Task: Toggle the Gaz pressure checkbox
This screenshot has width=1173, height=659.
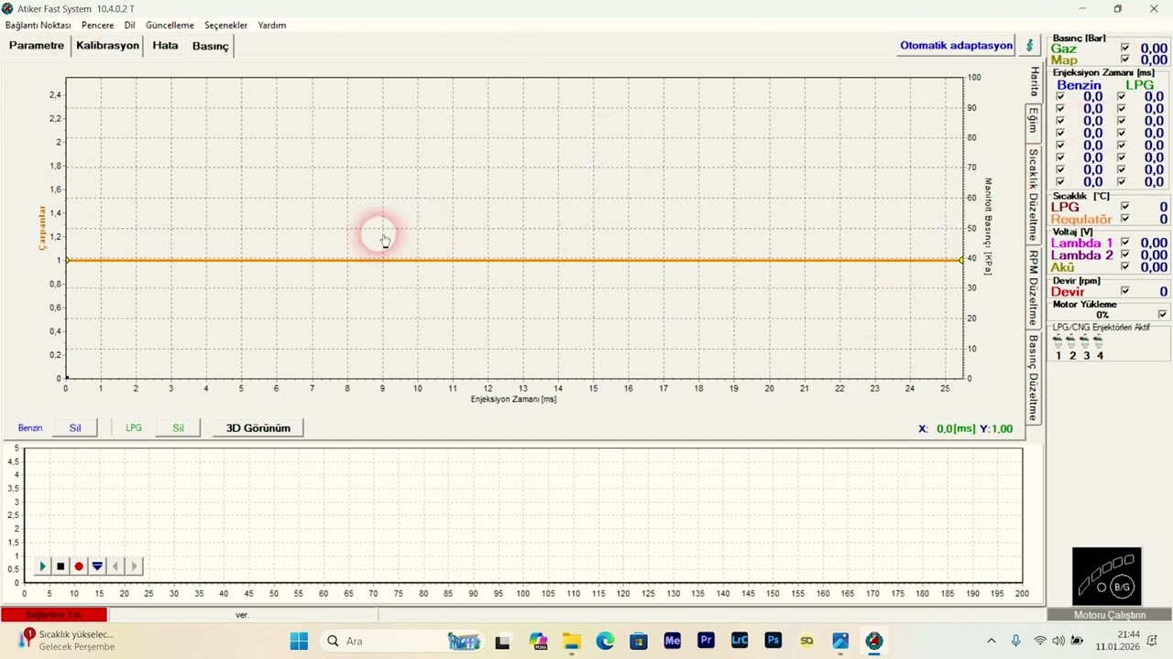Action: click(1125, 49)
